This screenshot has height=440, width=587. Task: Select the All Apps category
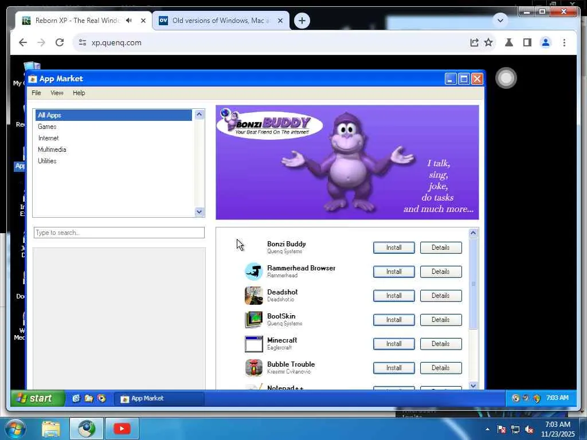pyautogui.click(x=114, y=115)
